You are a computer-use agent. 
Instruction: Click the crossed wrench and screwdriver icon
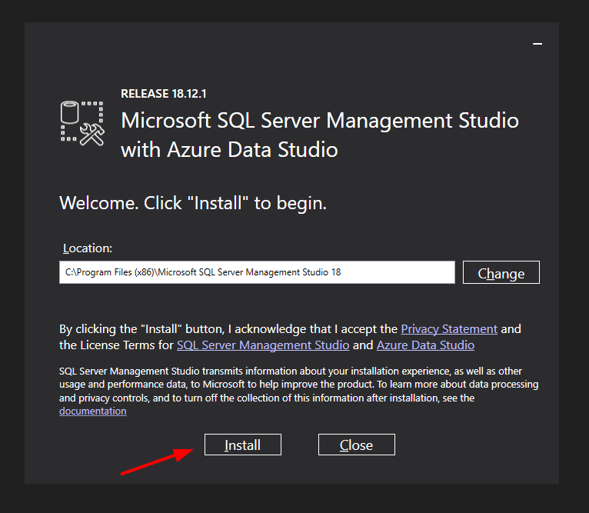[92, 135]
